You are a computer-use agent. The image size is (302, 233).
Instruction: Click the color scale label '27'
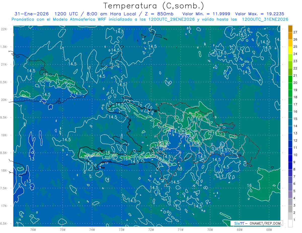click(295, 32)
